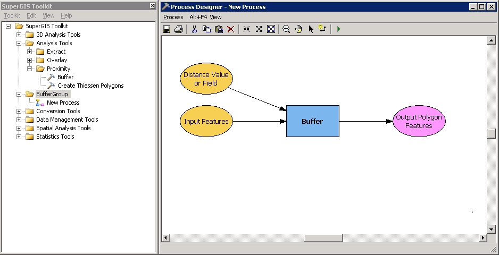
Task: Expand the Overlay folder
Action: [30, 60]
